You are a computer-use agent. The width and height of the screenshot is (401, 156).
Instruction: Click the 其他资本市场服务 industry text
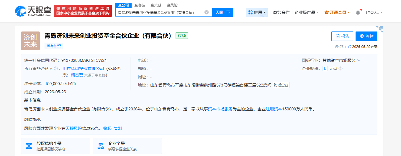(339, 60)
